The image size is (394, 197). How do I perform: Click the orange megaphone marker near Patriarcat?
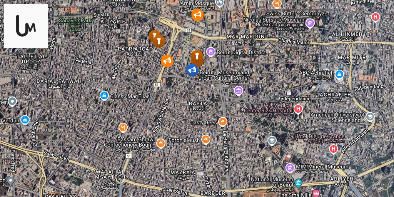(x=167, y=61)
